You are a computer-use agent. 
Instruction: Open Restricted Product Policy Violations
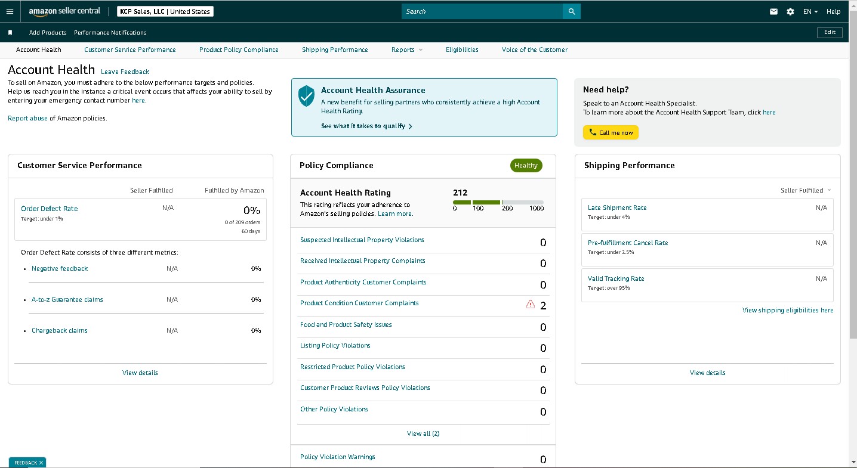point(353,367)
